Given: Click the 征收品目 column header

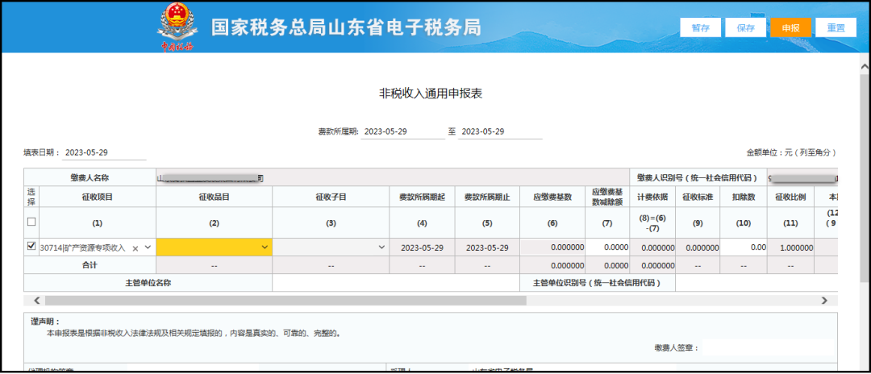Looking at the screenshot, I should [x=215, y=197].
